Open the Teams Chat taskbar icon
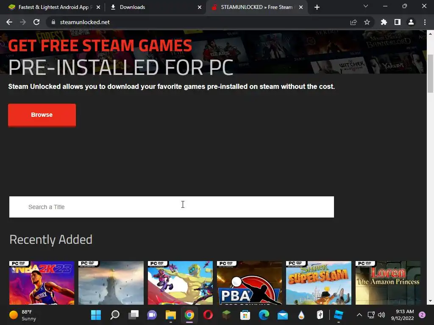 pyautogui.click(x=152, y=315)
